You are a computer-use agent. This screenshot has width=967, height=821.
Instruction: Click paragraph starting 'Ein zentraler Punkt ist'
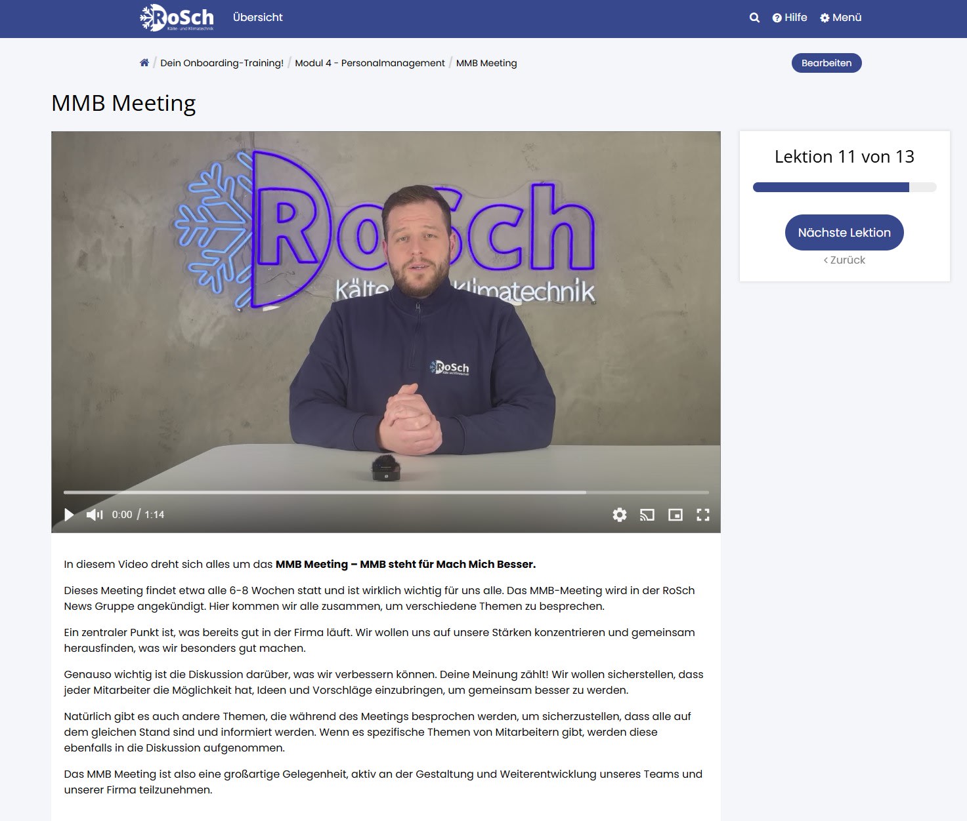pyautogui.click(x=379, y=640)
